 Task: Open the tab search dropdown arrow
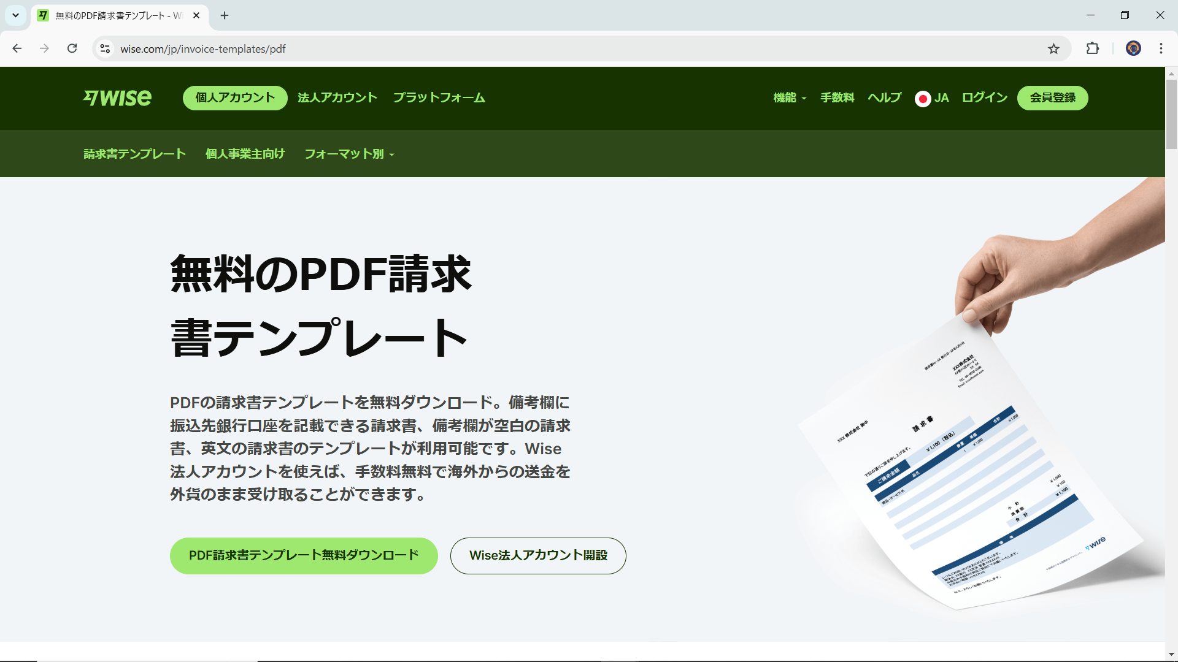(15, 15)
